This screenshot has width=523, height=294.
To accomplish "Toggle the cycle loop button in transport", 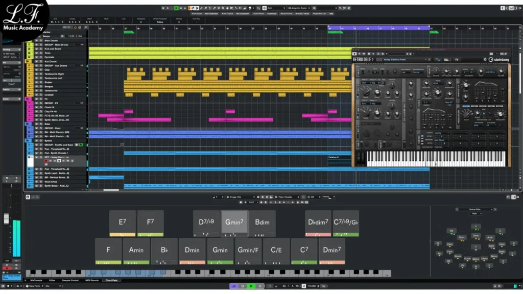I will [234, 286].
